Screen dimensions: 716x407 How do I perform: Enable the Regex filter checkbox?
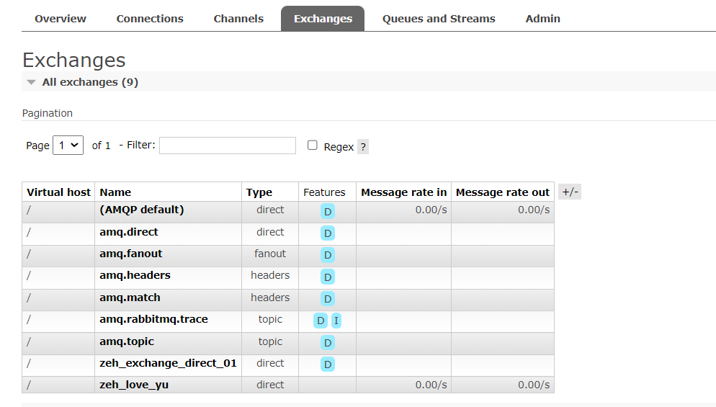tap(313, 146)
